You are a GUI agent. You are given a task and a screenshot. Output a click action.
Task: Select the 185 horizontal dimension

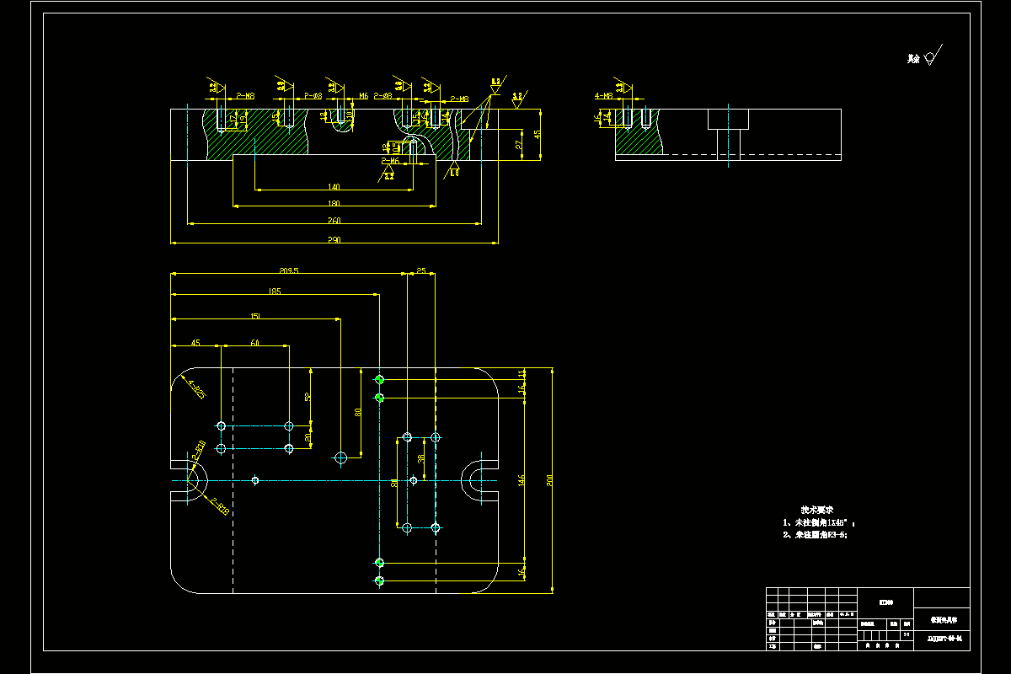pyautogui.click(x=275, y=292)
